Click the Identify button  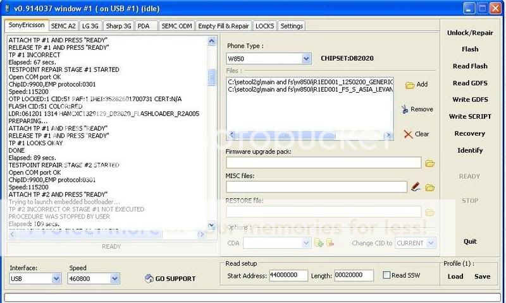coord(469,150)
